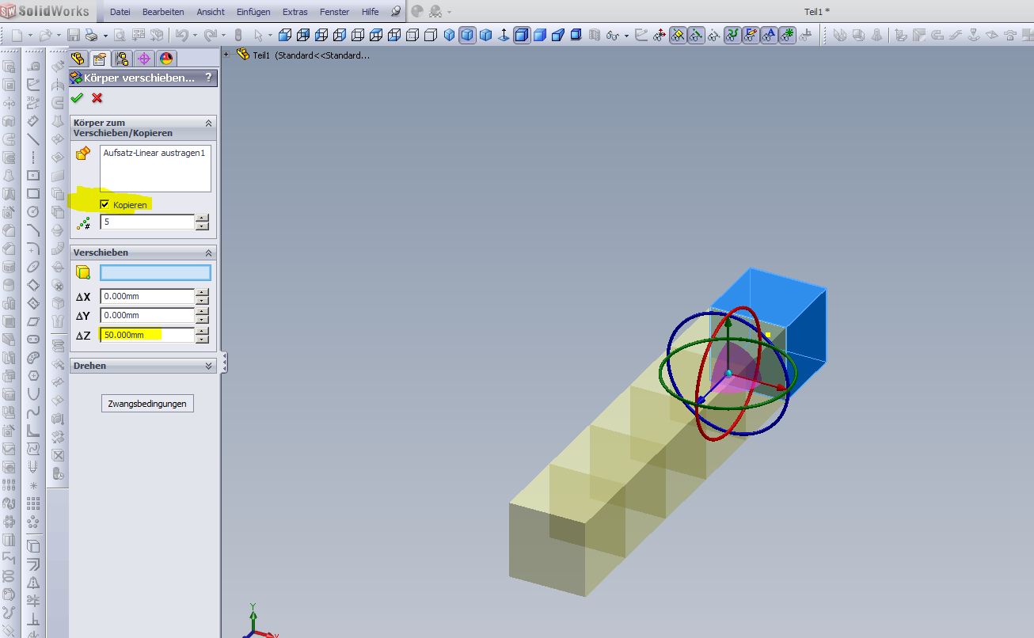Image resolution: width=1034 pixels, height=638 pixels.
Task: Open the Extras menu
Action: pos(295,12)
